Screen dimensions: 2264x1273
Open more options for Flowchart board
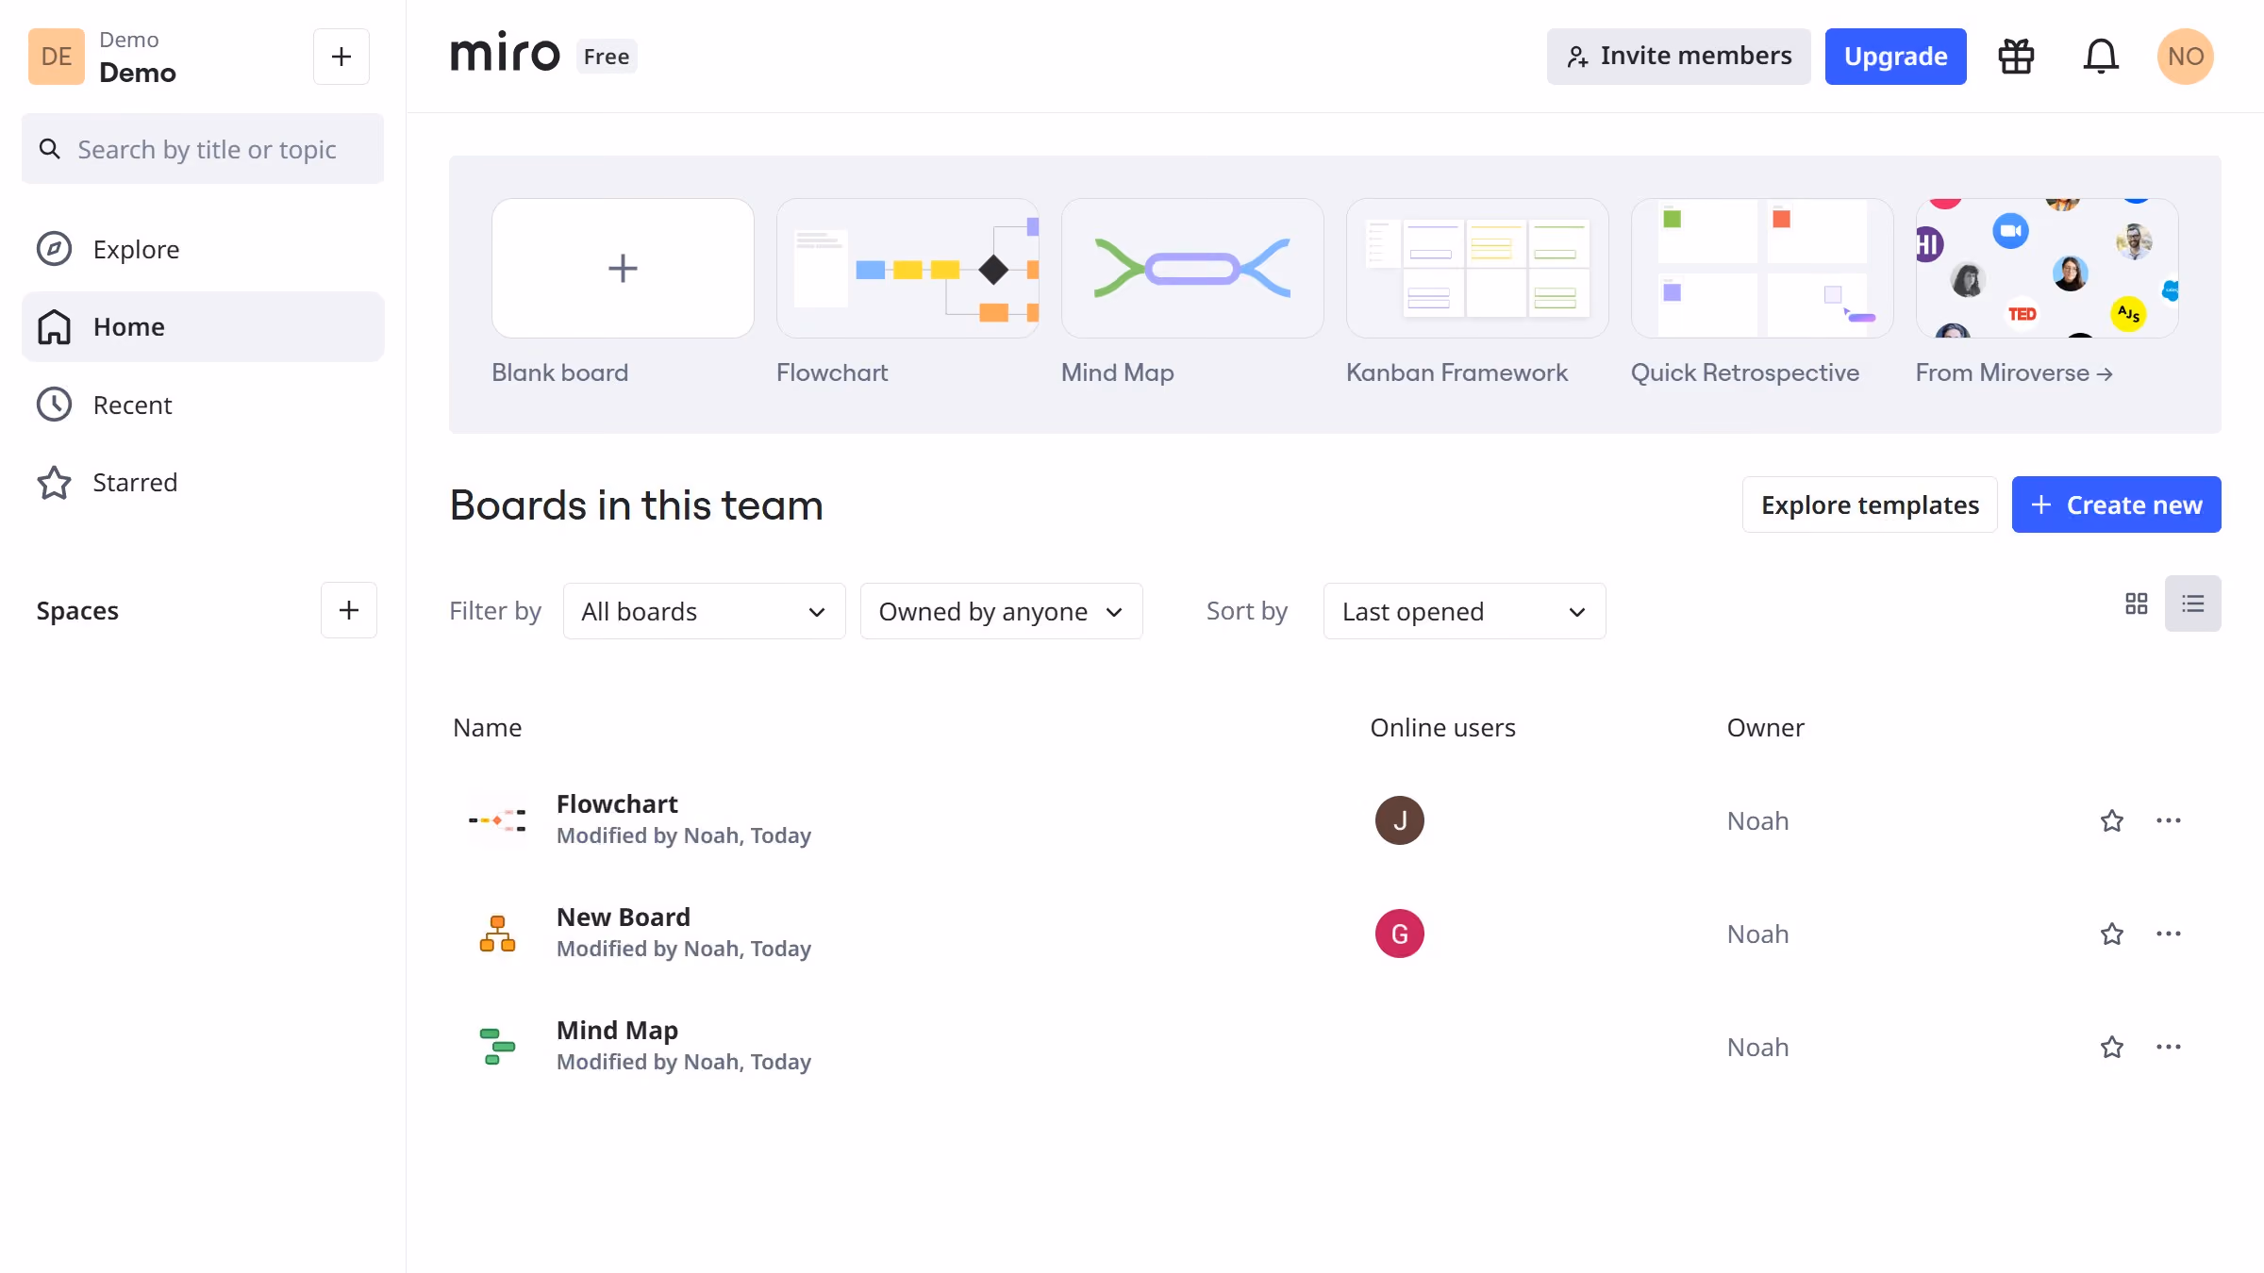pos(2169,820)
